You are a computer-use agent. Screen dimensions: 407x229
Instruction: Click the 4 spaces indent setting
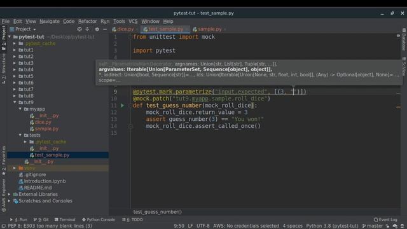point(293,226)
